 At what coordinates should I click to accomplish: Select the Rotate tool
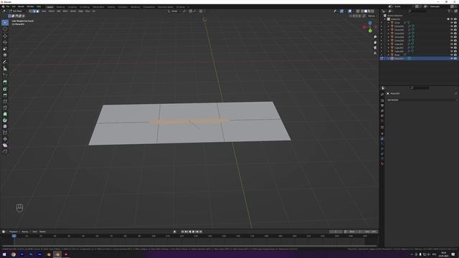click(5, 42)
